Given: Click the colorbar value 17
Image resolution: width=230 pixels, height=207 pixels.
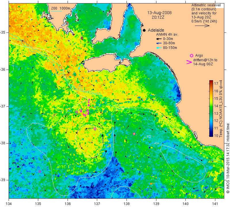Looking at the screenshot, I should pyautogui.click(x=216, y=84).
